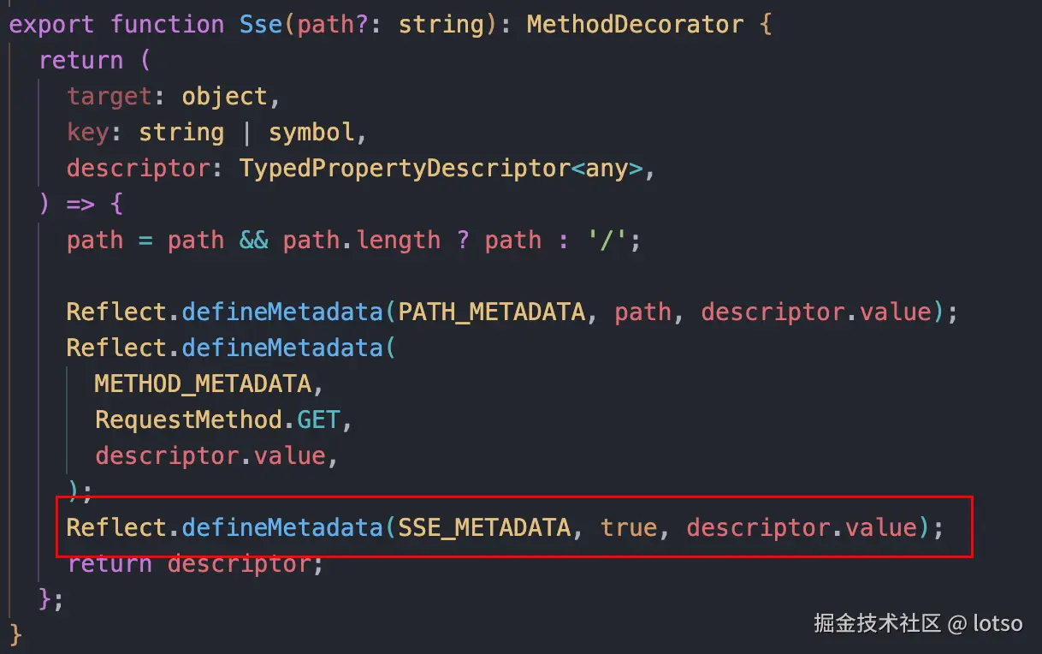Viewport: 1042px width, 654px height.
Task: Click the export keyword
Action: 51,24
